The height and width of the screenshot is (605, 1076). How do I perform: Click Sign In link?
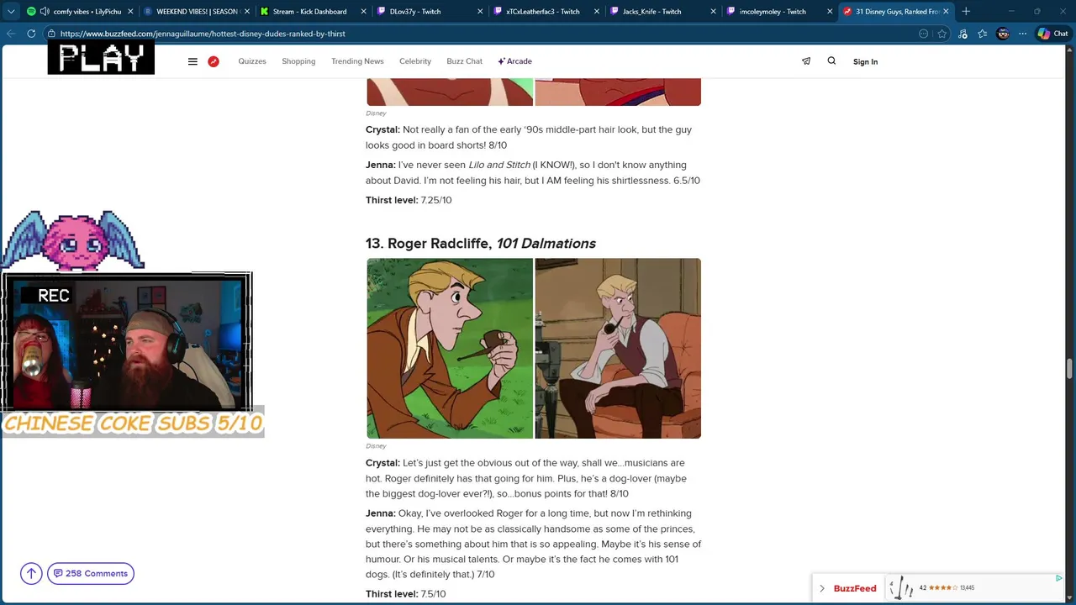[x=865, y=61]
